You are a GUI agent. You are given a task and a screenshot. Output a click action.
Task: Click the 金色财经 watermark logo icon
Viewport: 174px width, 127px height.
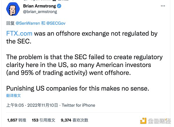point(143,121)
